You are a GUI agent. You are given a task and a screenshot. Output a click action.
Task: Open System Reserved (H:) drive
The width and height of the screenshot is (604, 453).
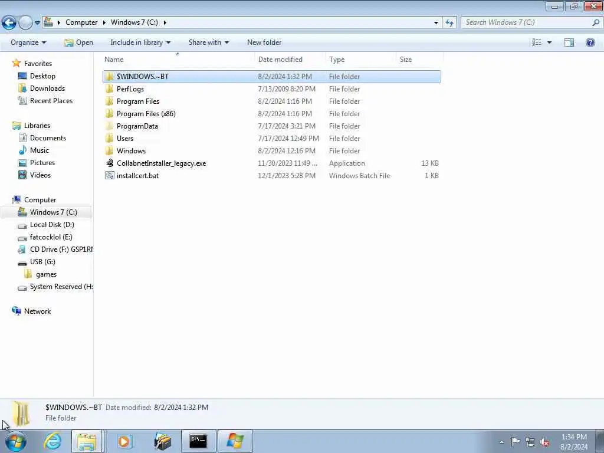(61, 287)
